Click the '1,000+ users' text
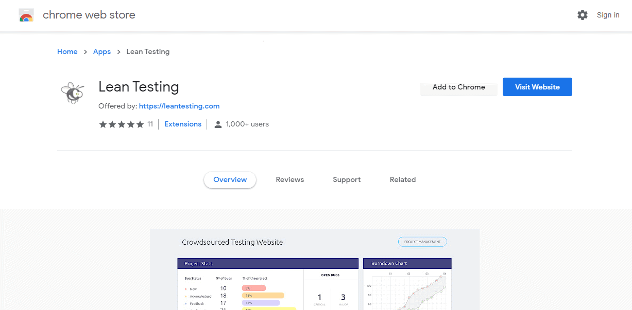632x310 pixels. 247,124
